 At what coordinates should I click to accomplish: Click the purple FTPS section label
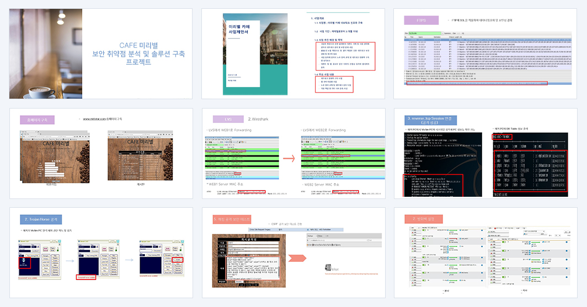[421, 20]
